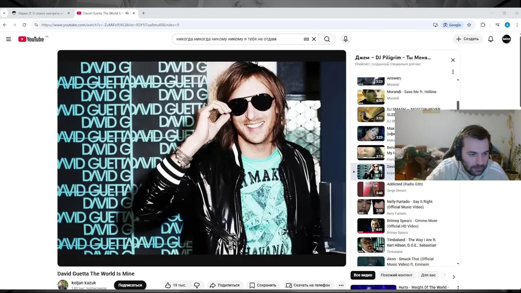521x293 pixels.
Task: Click the David Guetta video player
Action: [x=201, y=158]
